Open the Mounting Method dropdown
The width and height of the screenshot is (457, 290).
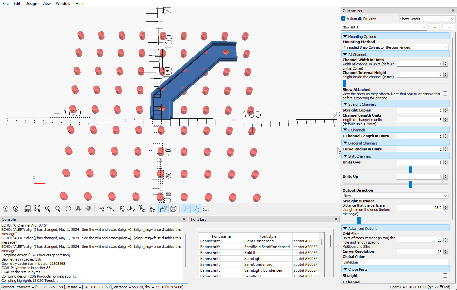(395, 47)
